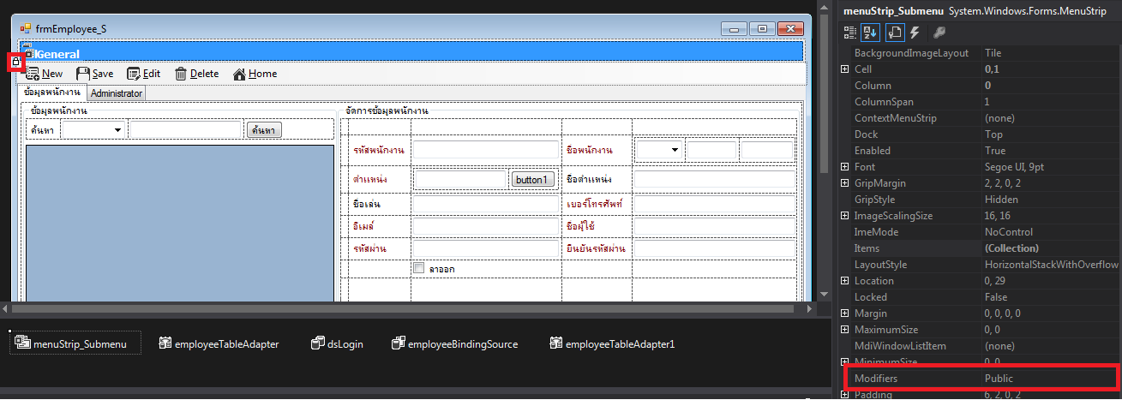
Task: Click the blue data grid area
Action: click(180, 223)
